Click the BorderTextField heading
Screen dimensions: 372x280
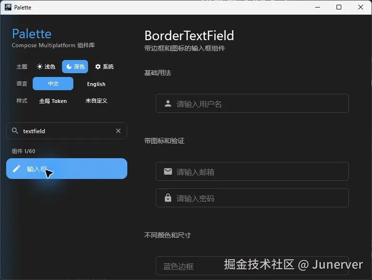click(x=189, y=35)
